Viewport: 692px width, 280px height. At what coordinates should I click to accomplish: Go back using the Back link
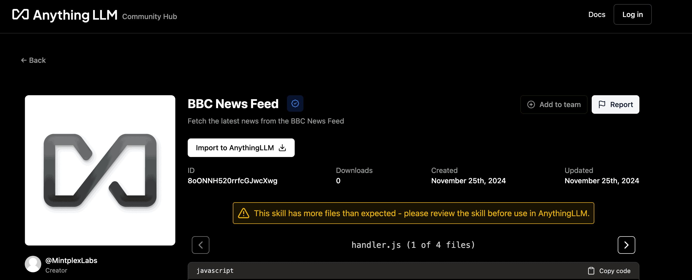[x=33, y=60]
